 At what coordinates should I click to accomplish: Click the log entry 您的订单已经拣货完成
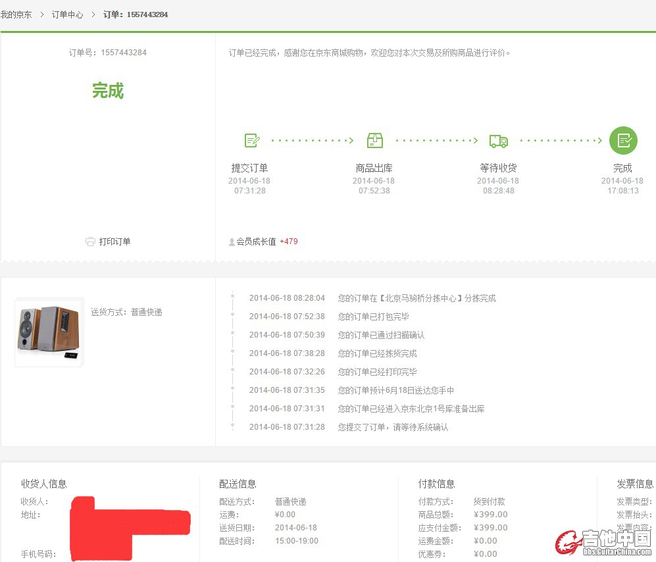377,353
